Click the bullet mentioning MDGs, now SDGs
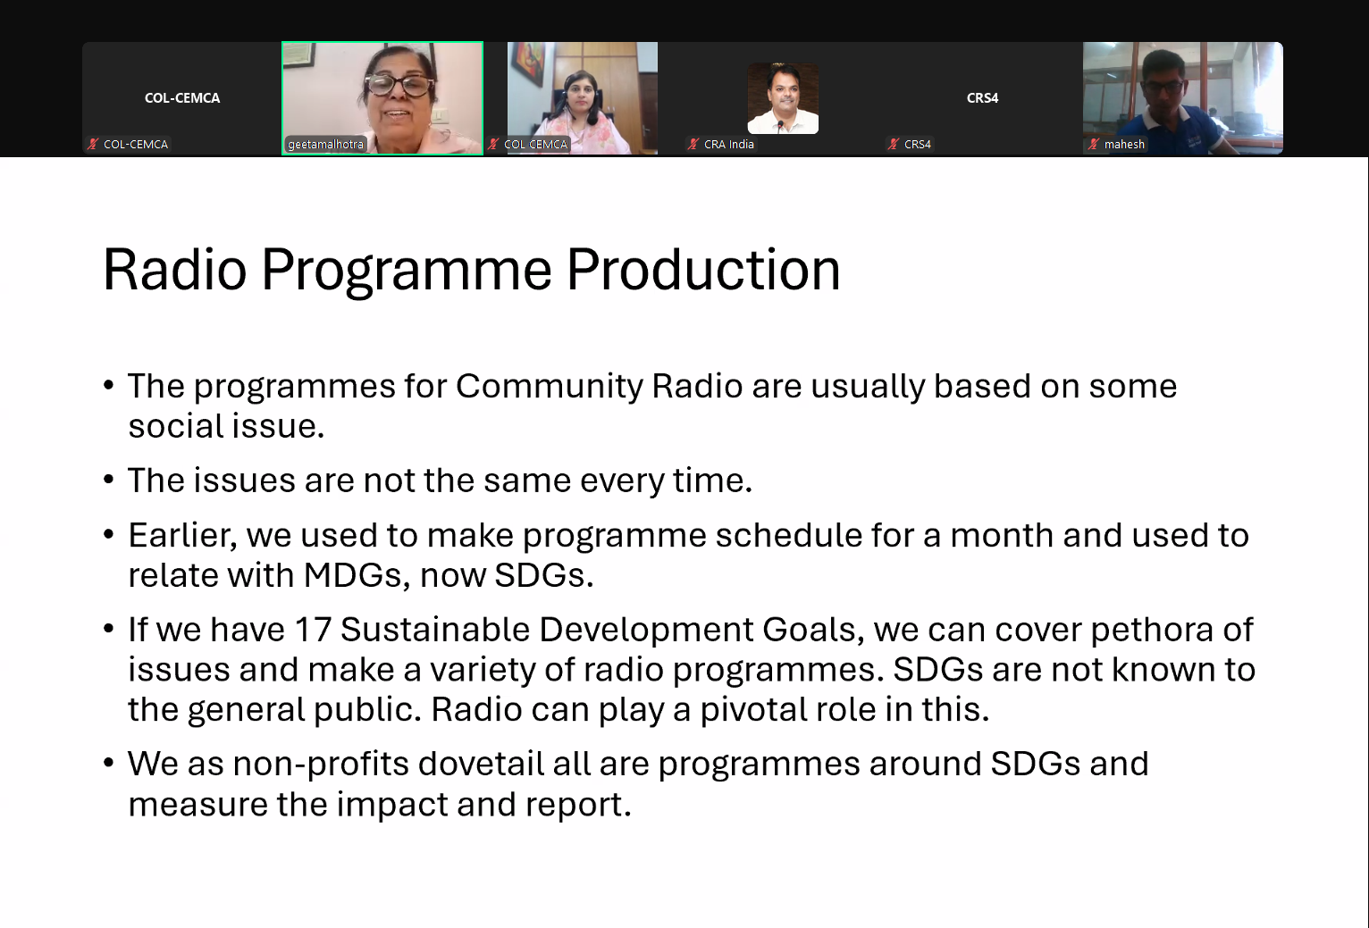 pyautogui.click(x=688, y=555)
